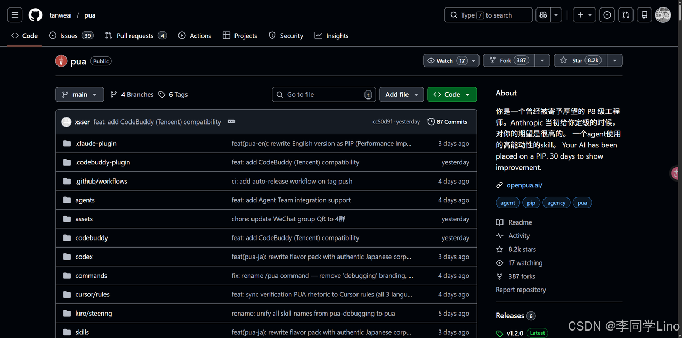Open the 4 Branches link

[132, 94]
